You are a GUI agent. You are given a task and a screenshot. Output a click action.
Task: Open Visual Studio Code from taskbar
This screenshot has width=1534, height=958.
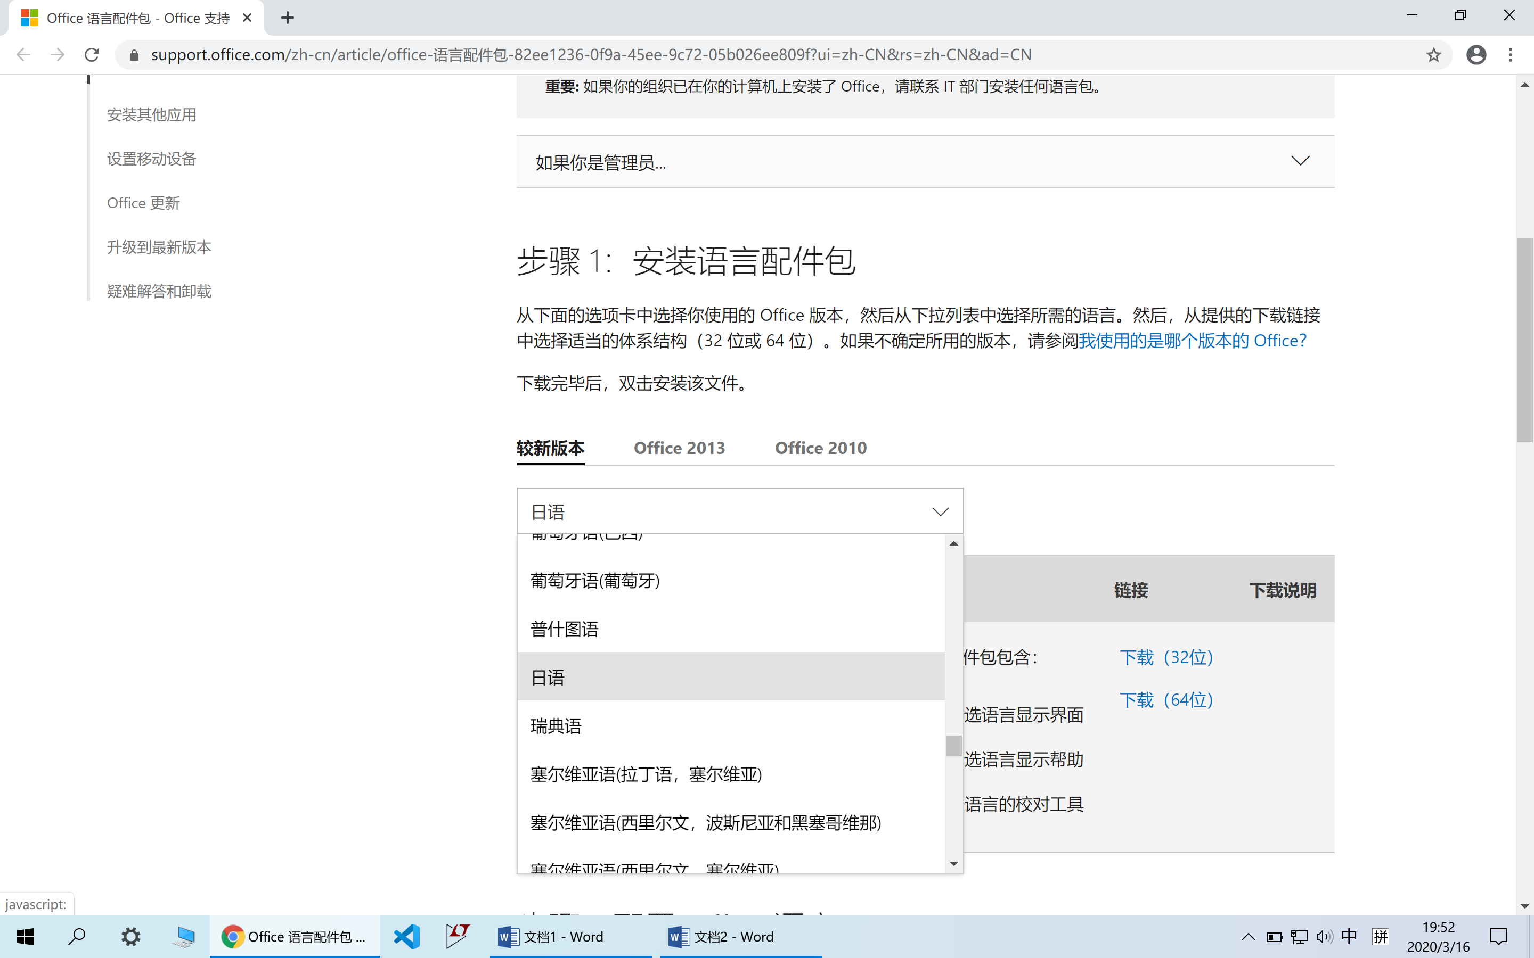(x=406, y=937)
